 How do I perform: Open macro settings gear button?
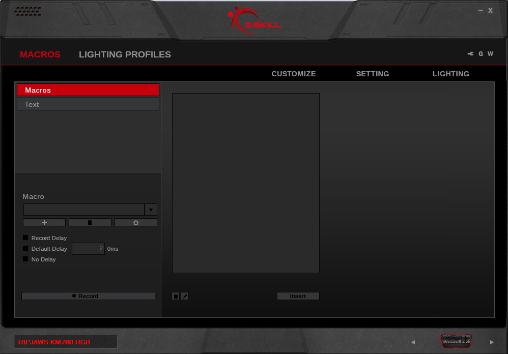pos(136,223)
